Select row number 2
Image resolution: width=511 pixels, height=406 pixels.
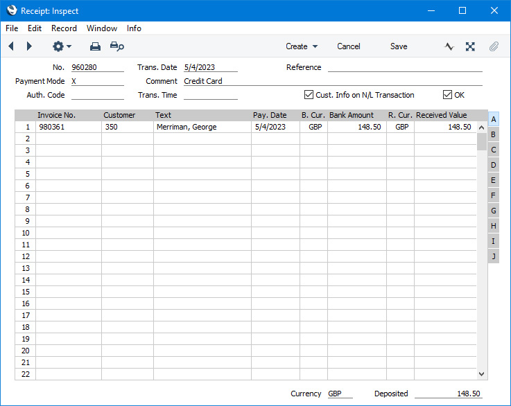pyautogui.click(x=26, y=139)
